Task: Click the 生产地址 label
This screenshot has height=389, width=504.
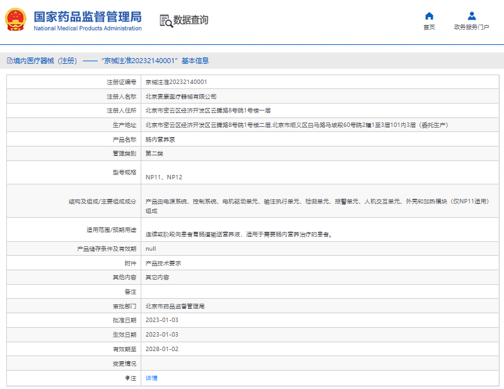Action: 124,125
